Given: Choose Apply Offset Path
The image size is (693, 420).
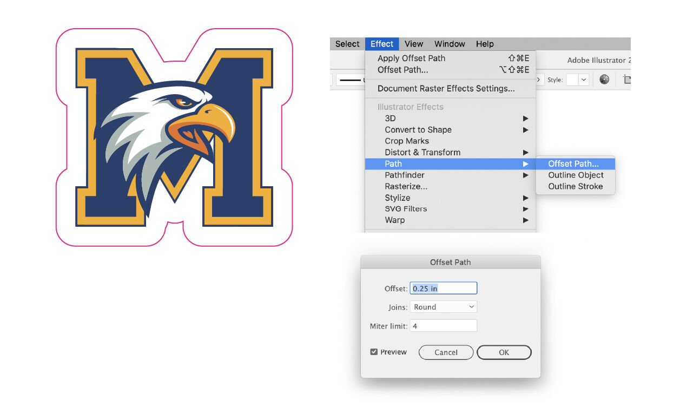Looking at the screenshot, I should click(450, 58).
